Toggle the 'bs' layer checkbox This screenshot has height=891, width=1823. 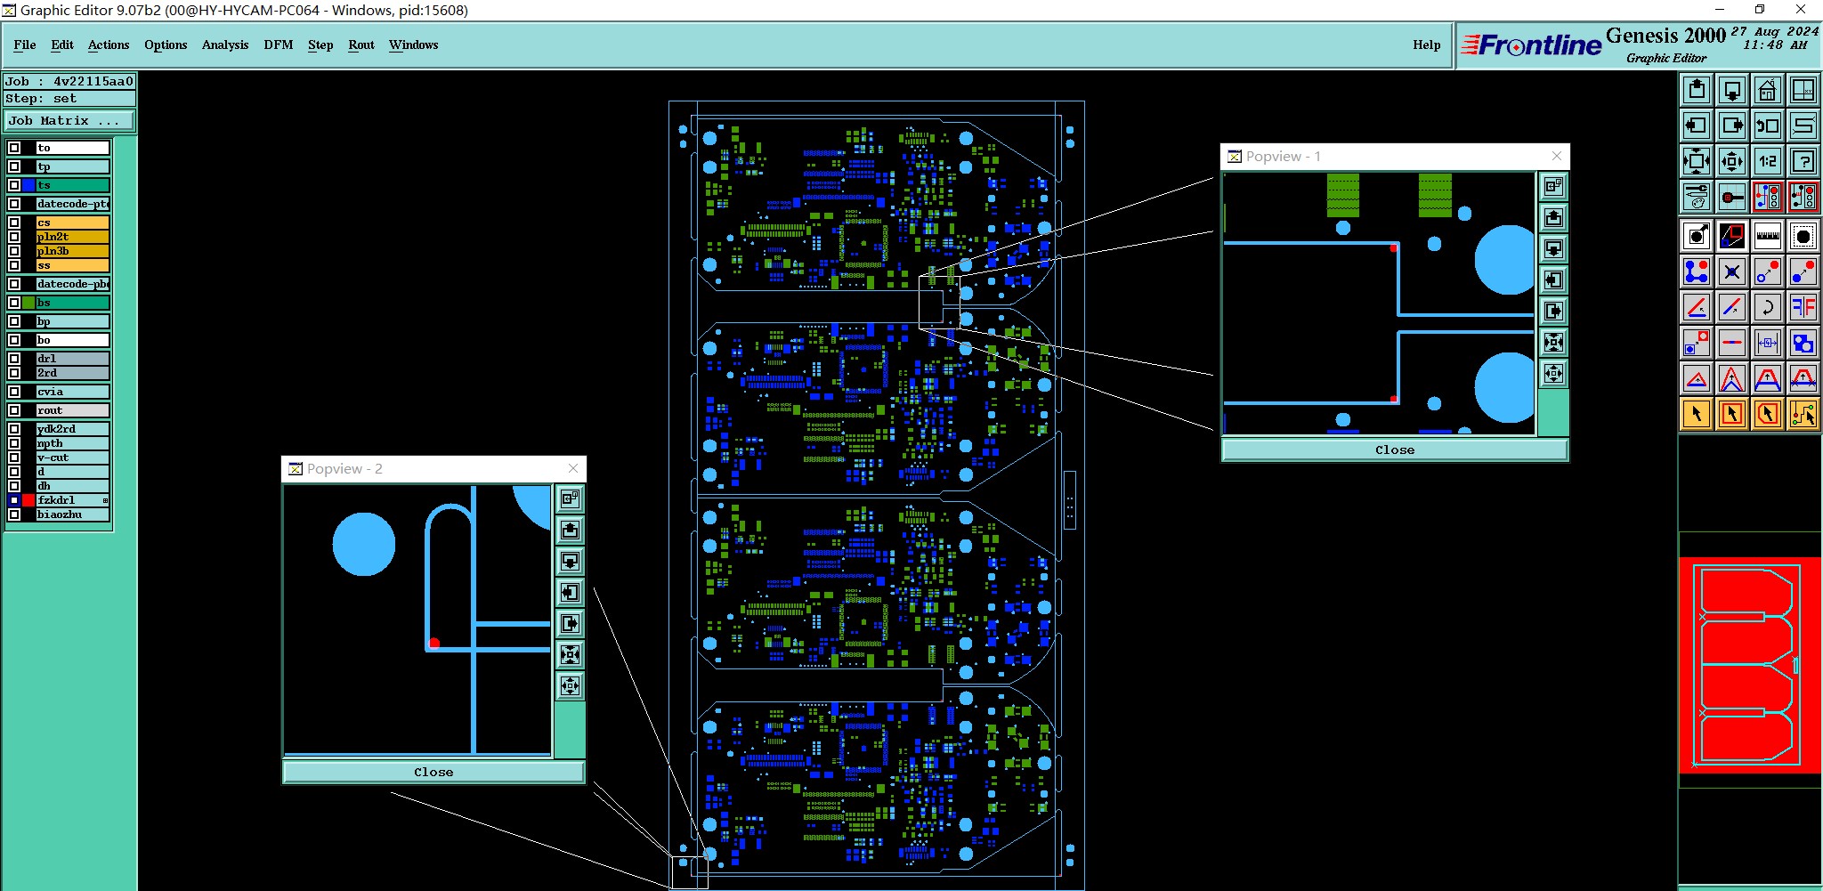pyautogui.click(x=14, y=303)
